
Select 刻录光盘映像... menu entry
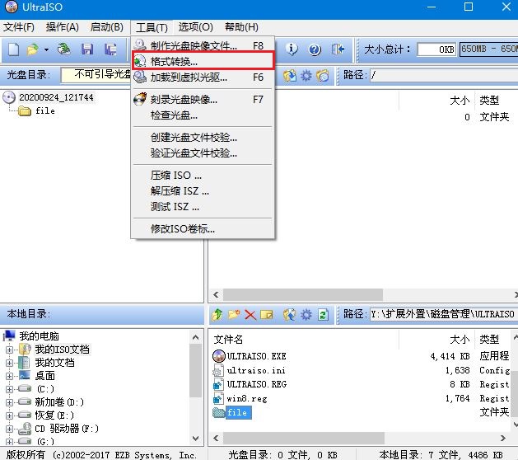coord(203,99)
